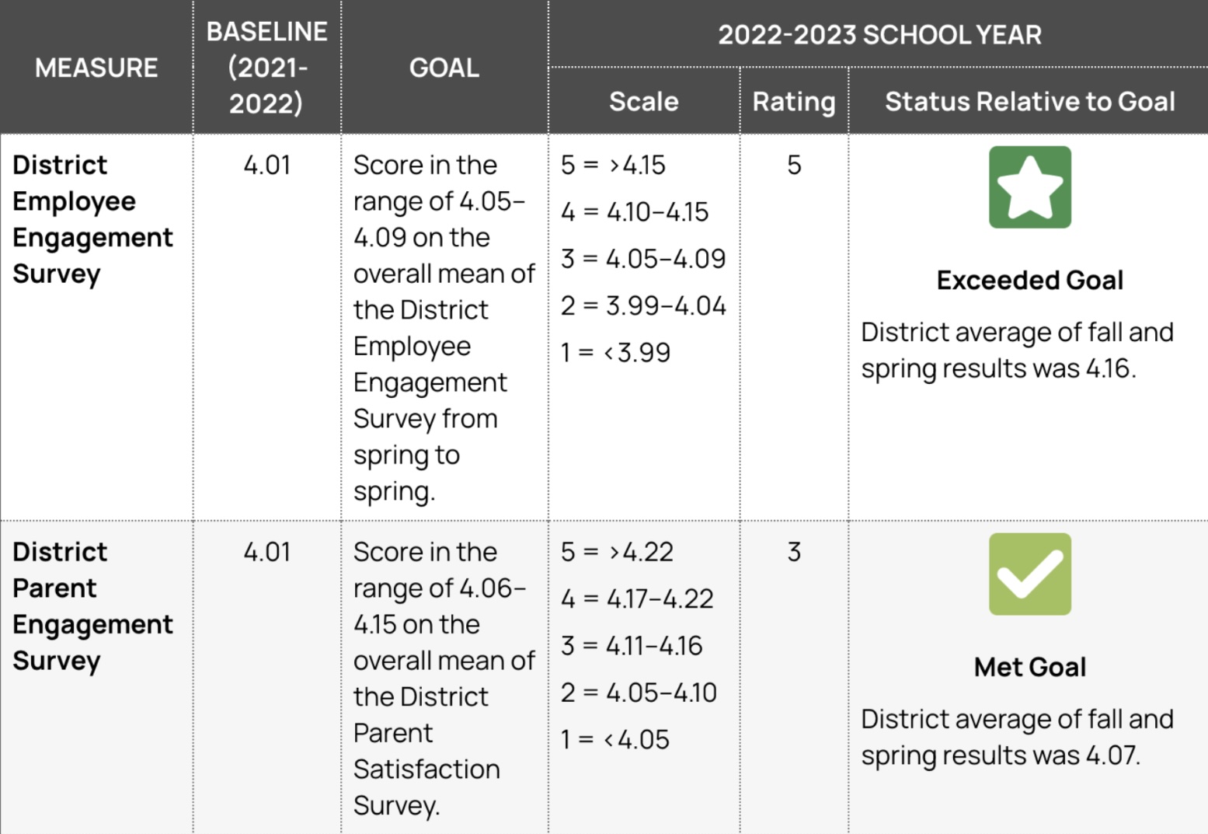Click the Exceeded Goal status text
This screenshot has width=1208, height=834.
coord(1029,280)
